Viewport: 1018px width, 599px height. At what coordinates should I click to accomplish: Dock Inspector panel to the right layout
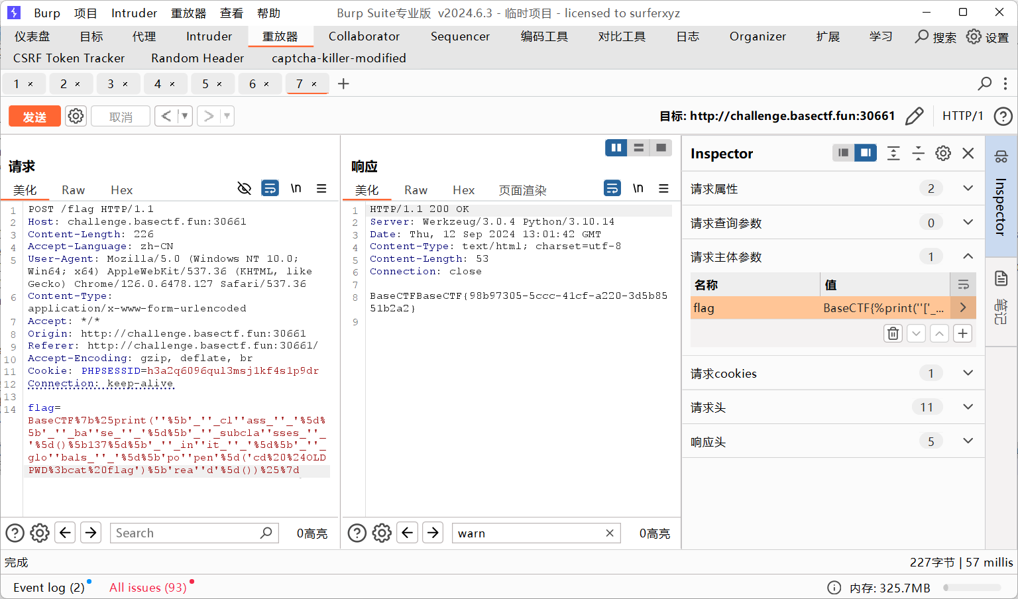pos(866,153)
